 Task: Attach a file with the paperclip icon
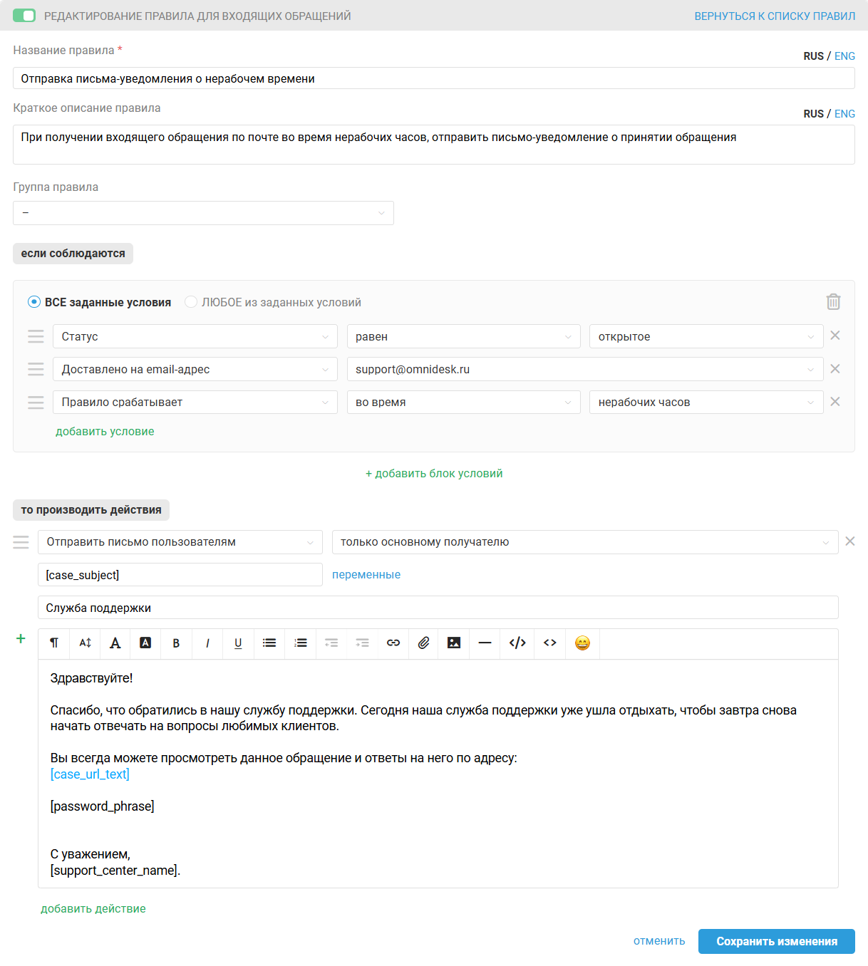coord(423,643)
